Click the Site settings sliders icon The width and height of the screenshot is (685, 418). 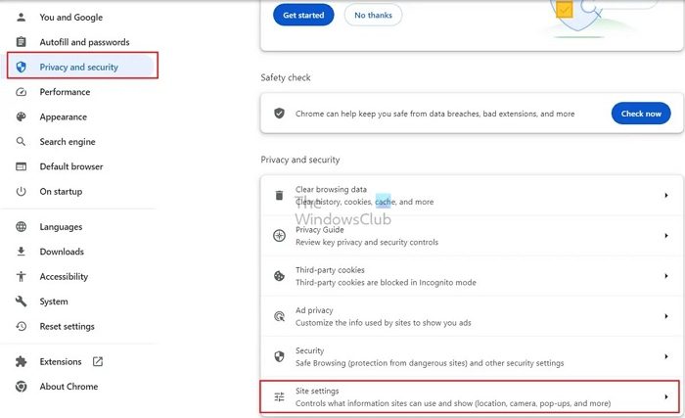point(279,396)
